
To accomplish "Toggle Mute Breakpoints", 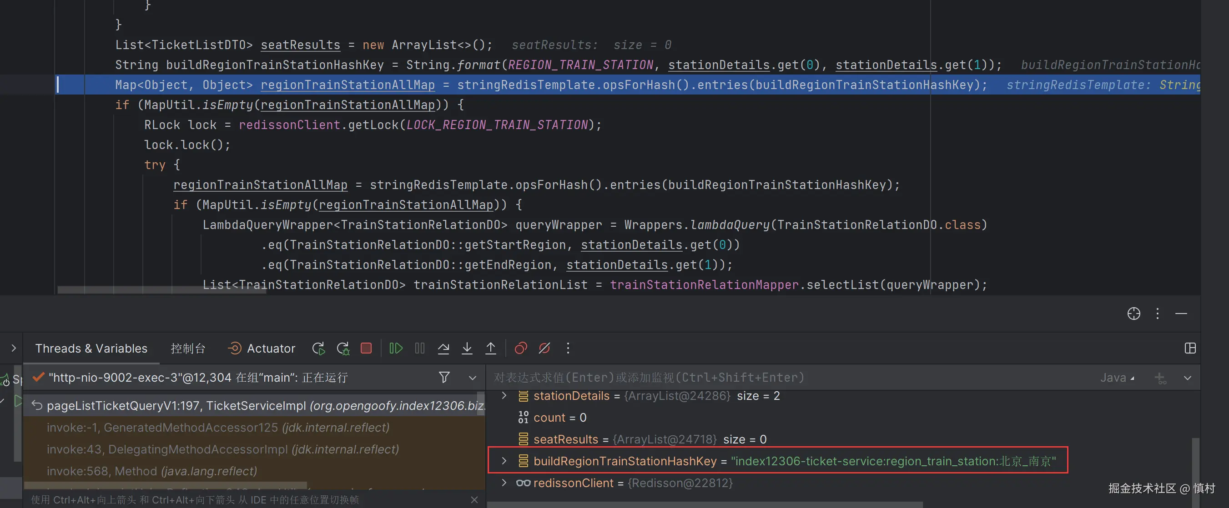I will 544,349.
